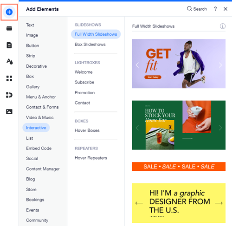This screenshot has height=226, width=232.
Task: Open the Blog category
Action: click(31, 179)
